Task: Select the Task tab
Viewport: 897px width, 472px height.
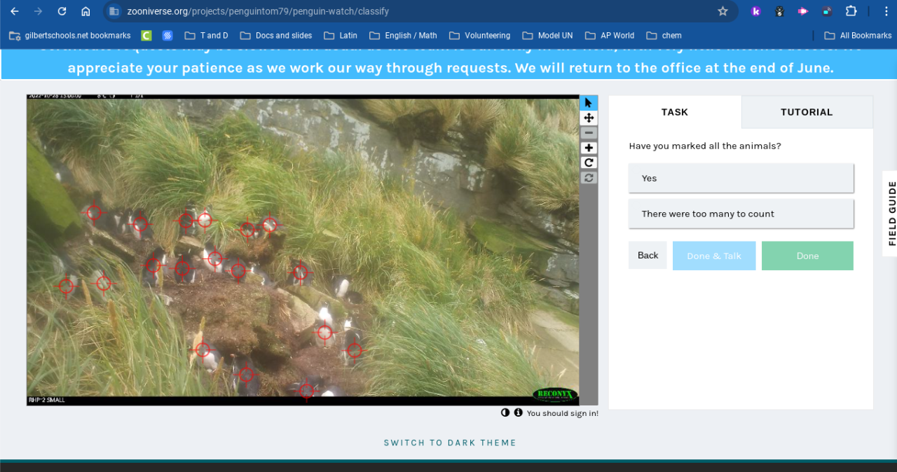Action: click(674, 112)
